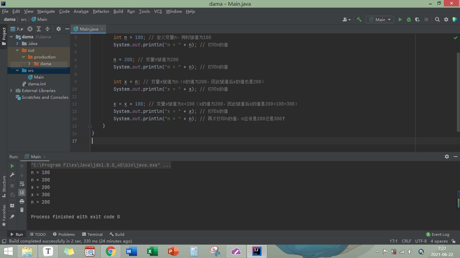
Task: Open Google Chrome from the taskbar
Action: [x=110, y=251]
